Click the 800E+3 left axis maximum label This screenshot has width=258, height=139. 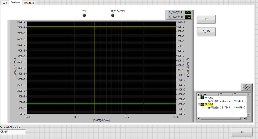(21, 22)
